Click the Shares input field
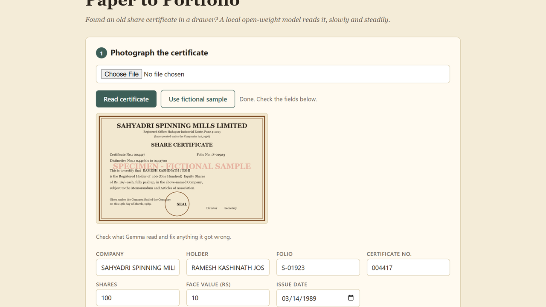This screenshot has height=307, width=546. pos(138,298)
